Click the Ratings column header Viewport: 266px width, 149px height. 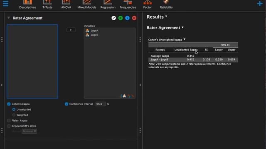(x=160, y=50)
